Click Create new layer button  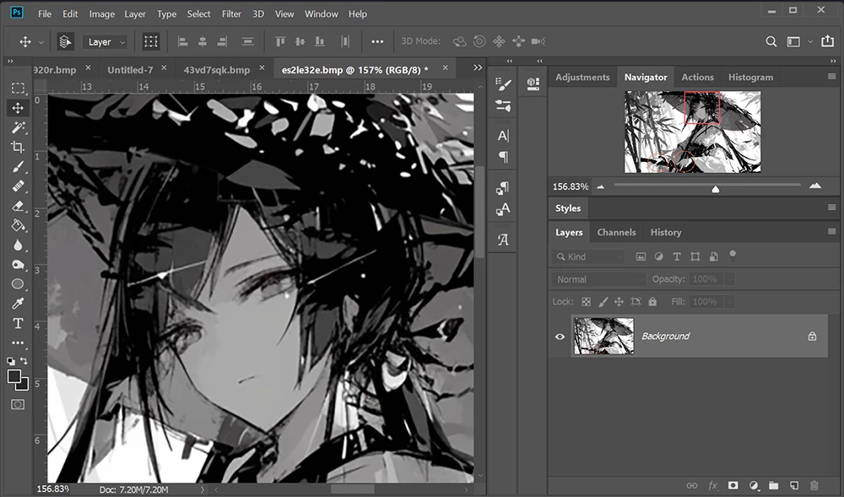794,486
